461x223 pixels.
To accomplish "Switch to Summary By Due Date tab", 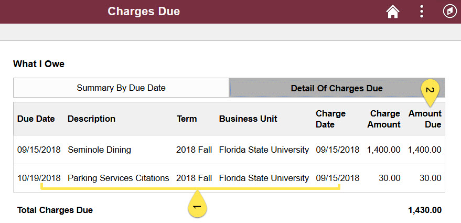I will (121, 88).
